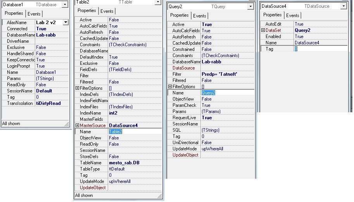The image size is (354, 202).
Task: Click the Name field containing Table2
Action: [x=135, y=132]
